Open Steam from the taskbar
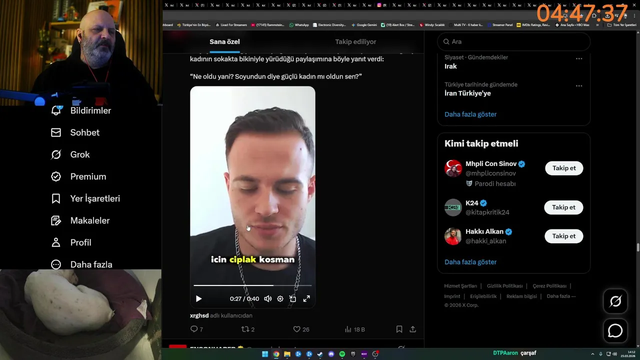 [320, 354]
